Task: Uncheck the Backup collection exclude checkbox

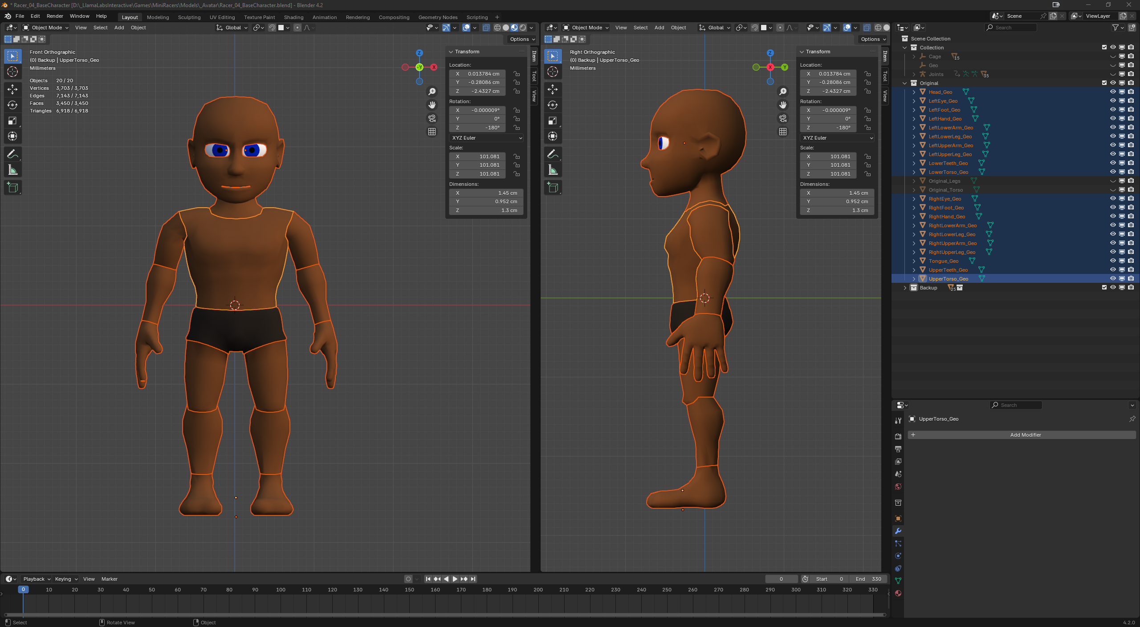Action: [x=1104, y=288]
